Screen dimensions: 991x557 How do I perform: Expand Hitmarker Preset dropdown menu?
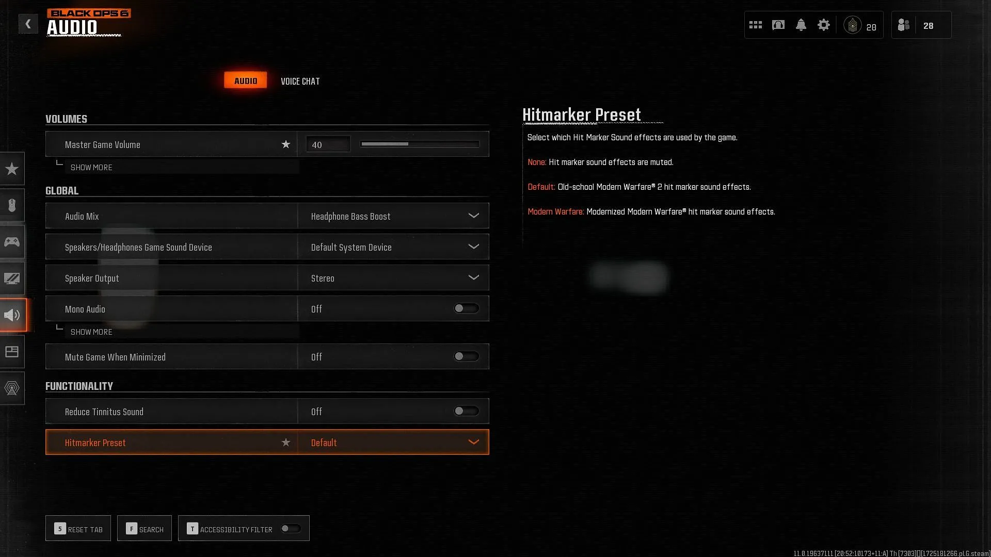pyautogui.click(x=474, y=443)
